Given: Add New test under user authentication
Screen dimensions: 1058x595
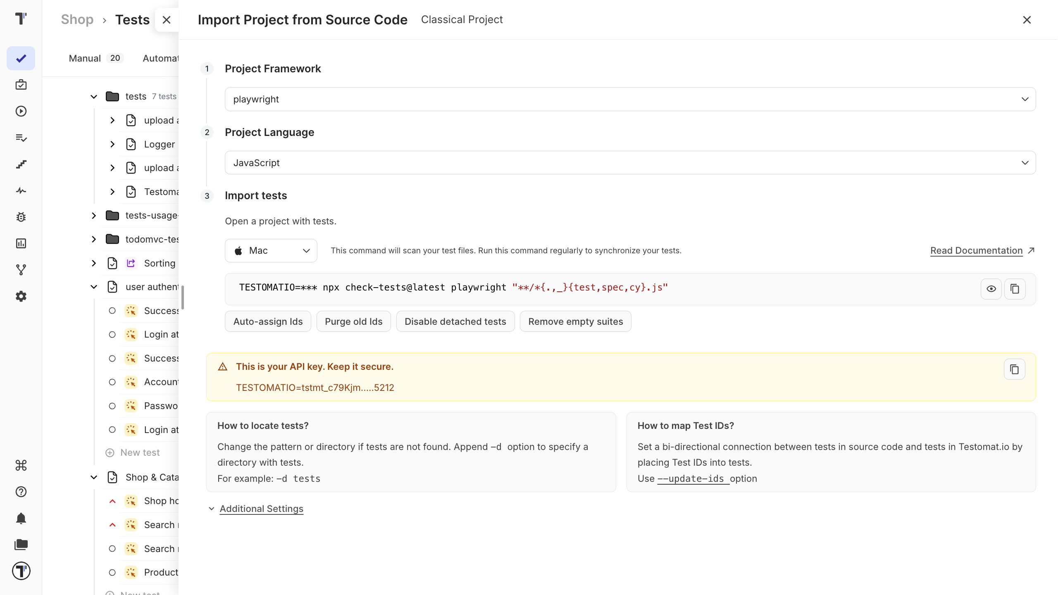Looking at the screenshot, I should 133,453.
